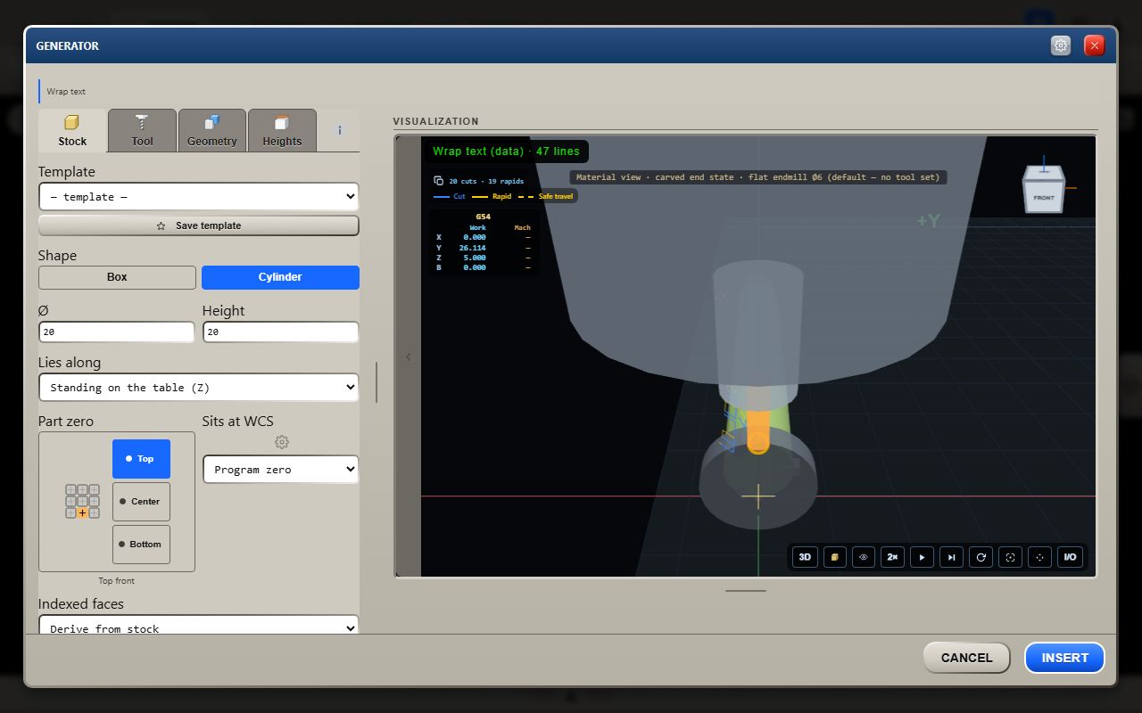Switch to the Tool tab

point(143,130)
